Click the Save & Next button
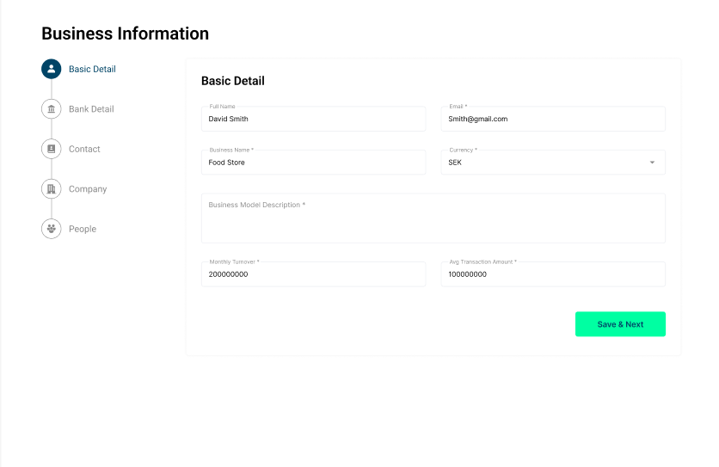Viewport: 719px width, 467px height. pyautogui.click(x=620, y=324)
